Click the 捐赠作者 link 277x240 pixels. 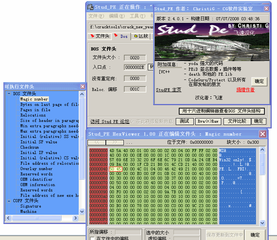click(x=245, y=90)
